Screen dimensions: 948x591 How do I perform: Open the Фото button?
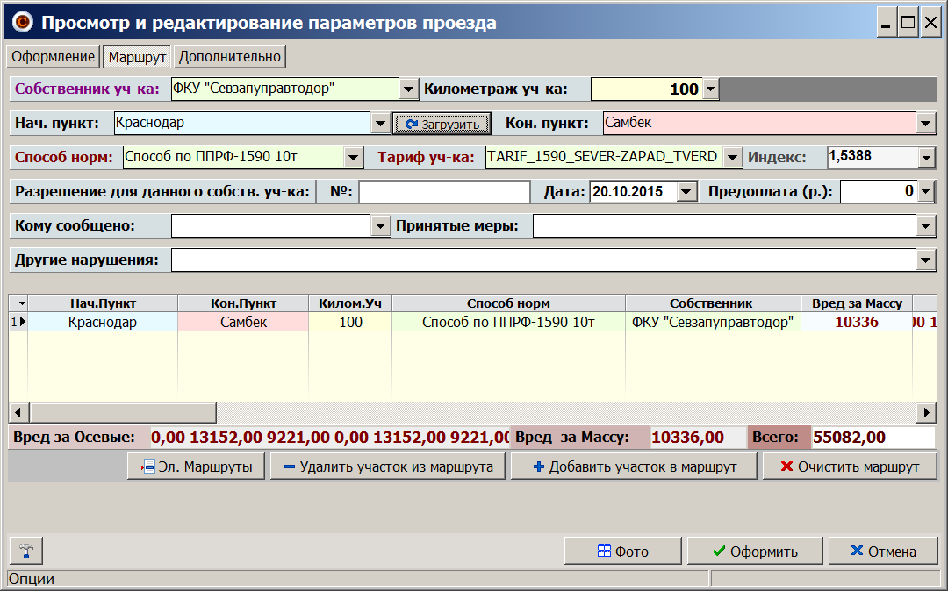pyautogui.click(x=622, y=552)
